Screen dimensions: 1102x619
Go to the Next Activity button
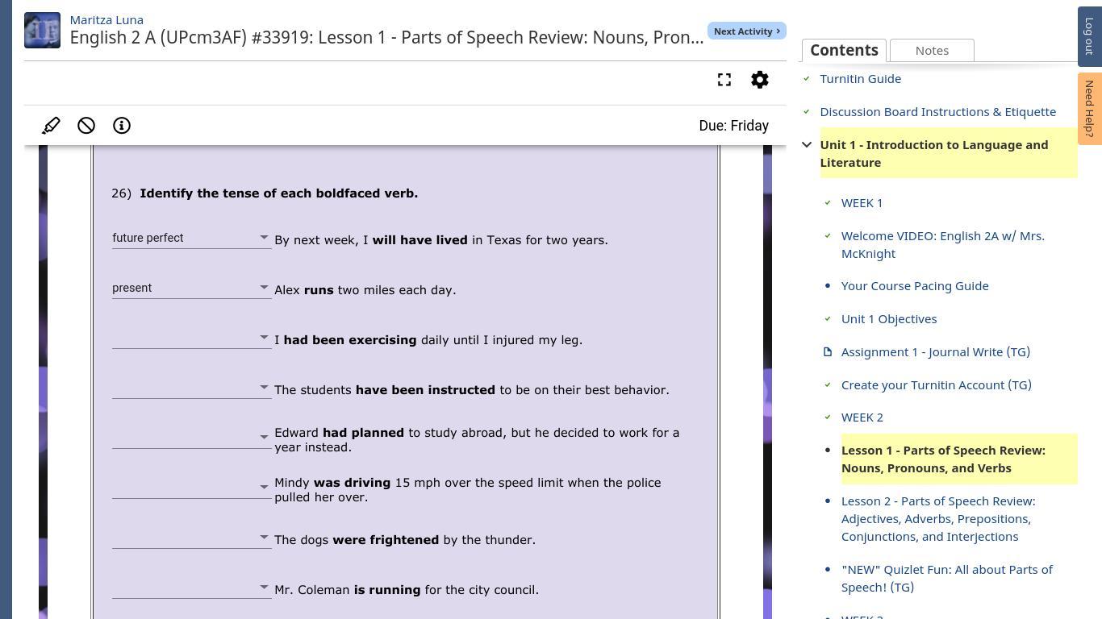746,31
